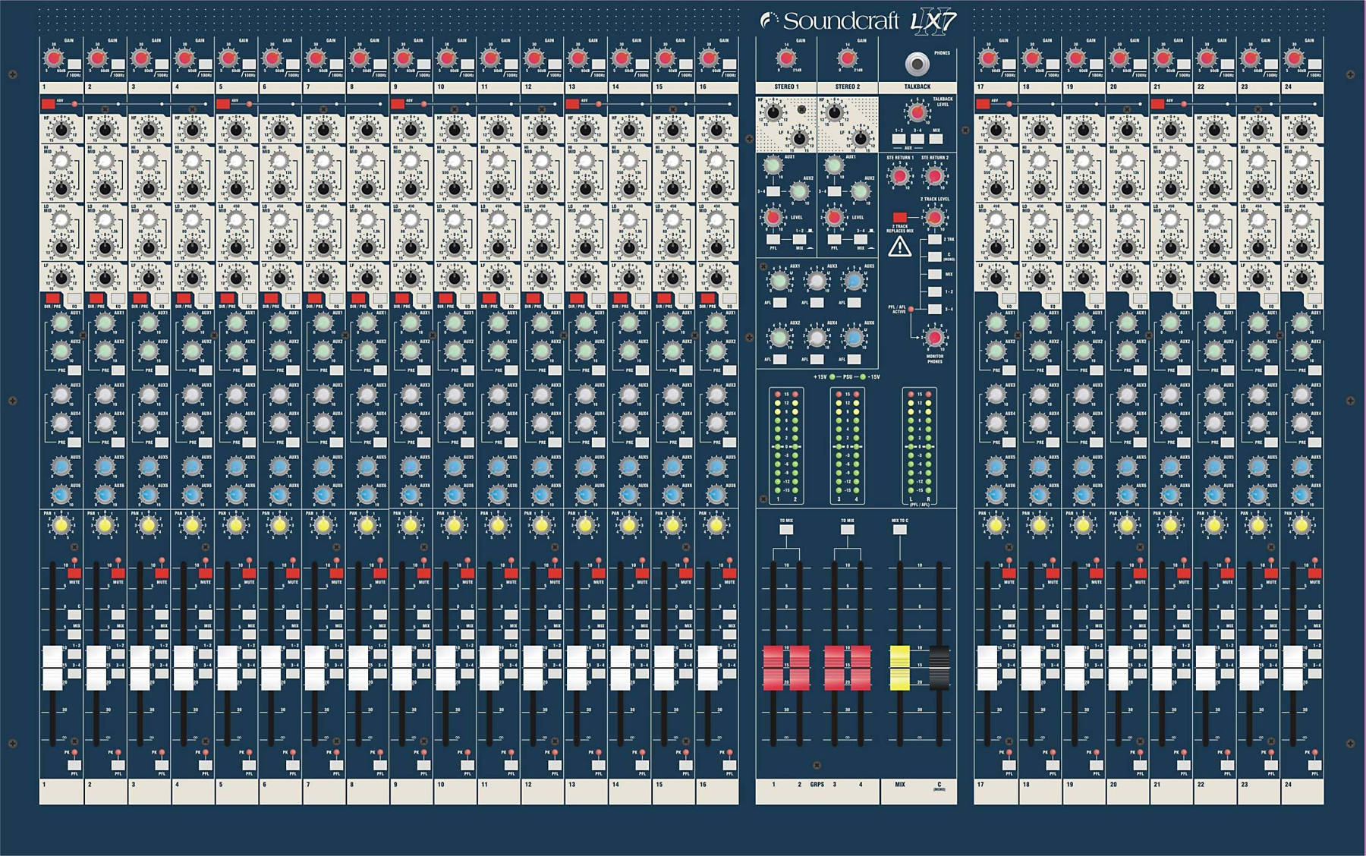Click the AUX1 knob in the Stereo 1 section
Image resolution: width=1366 pixels, height=856 pixels.
point(773,166)
